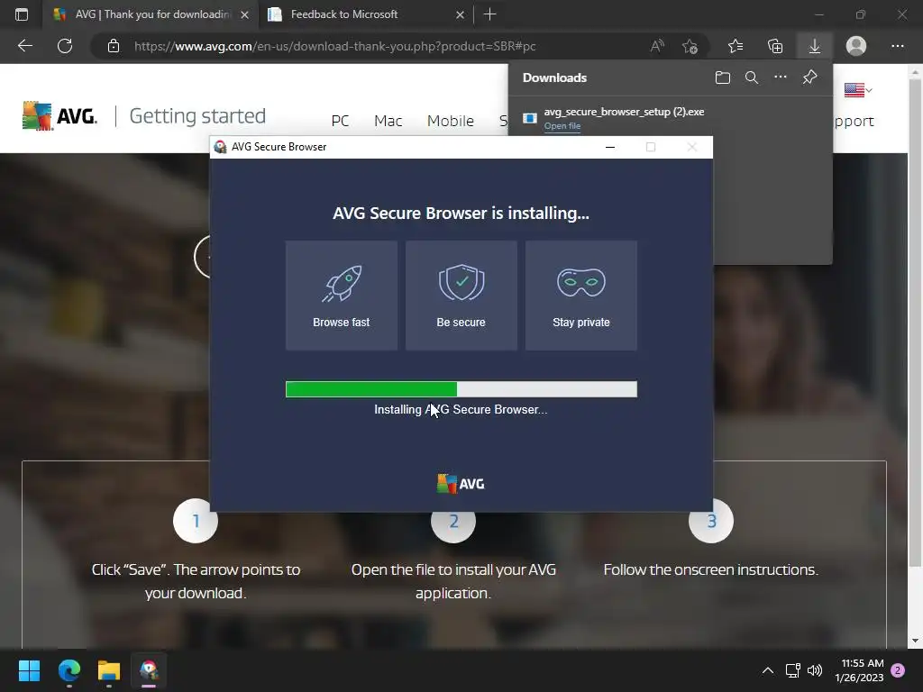Viewport: 923px width, 692px height.
Task: Click the Browse fast rocket tile
Action: (x=342, y=296)
